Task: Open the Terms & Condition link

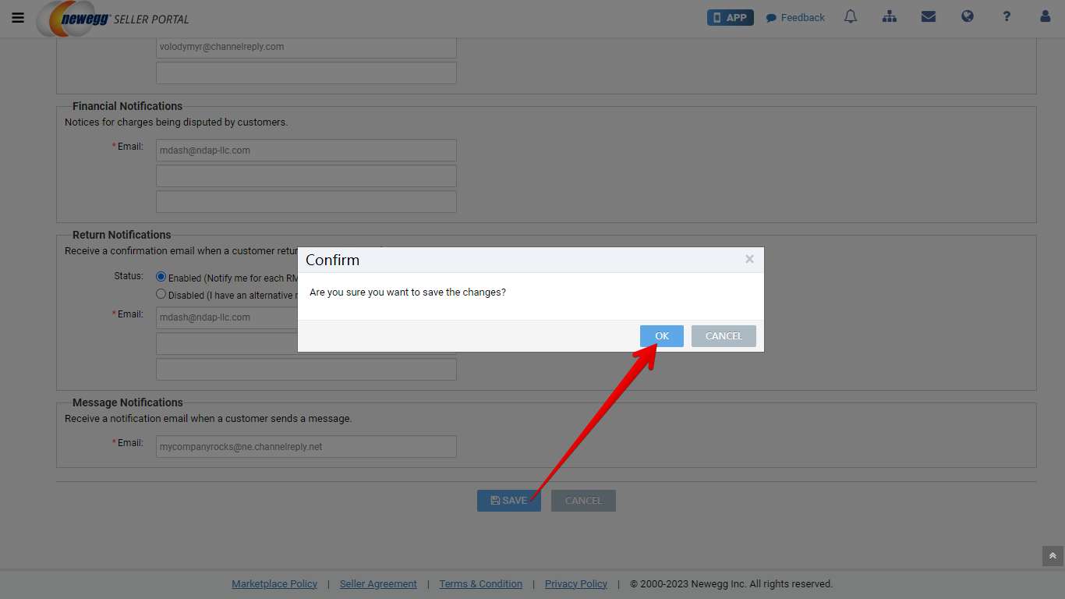Action: coord(480,584)
